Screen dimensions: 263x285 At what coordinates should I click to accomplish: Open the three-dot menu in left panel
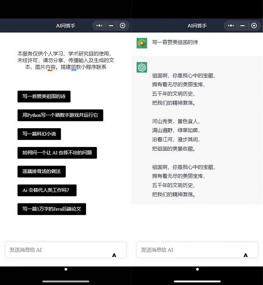(x=100, y=26)
